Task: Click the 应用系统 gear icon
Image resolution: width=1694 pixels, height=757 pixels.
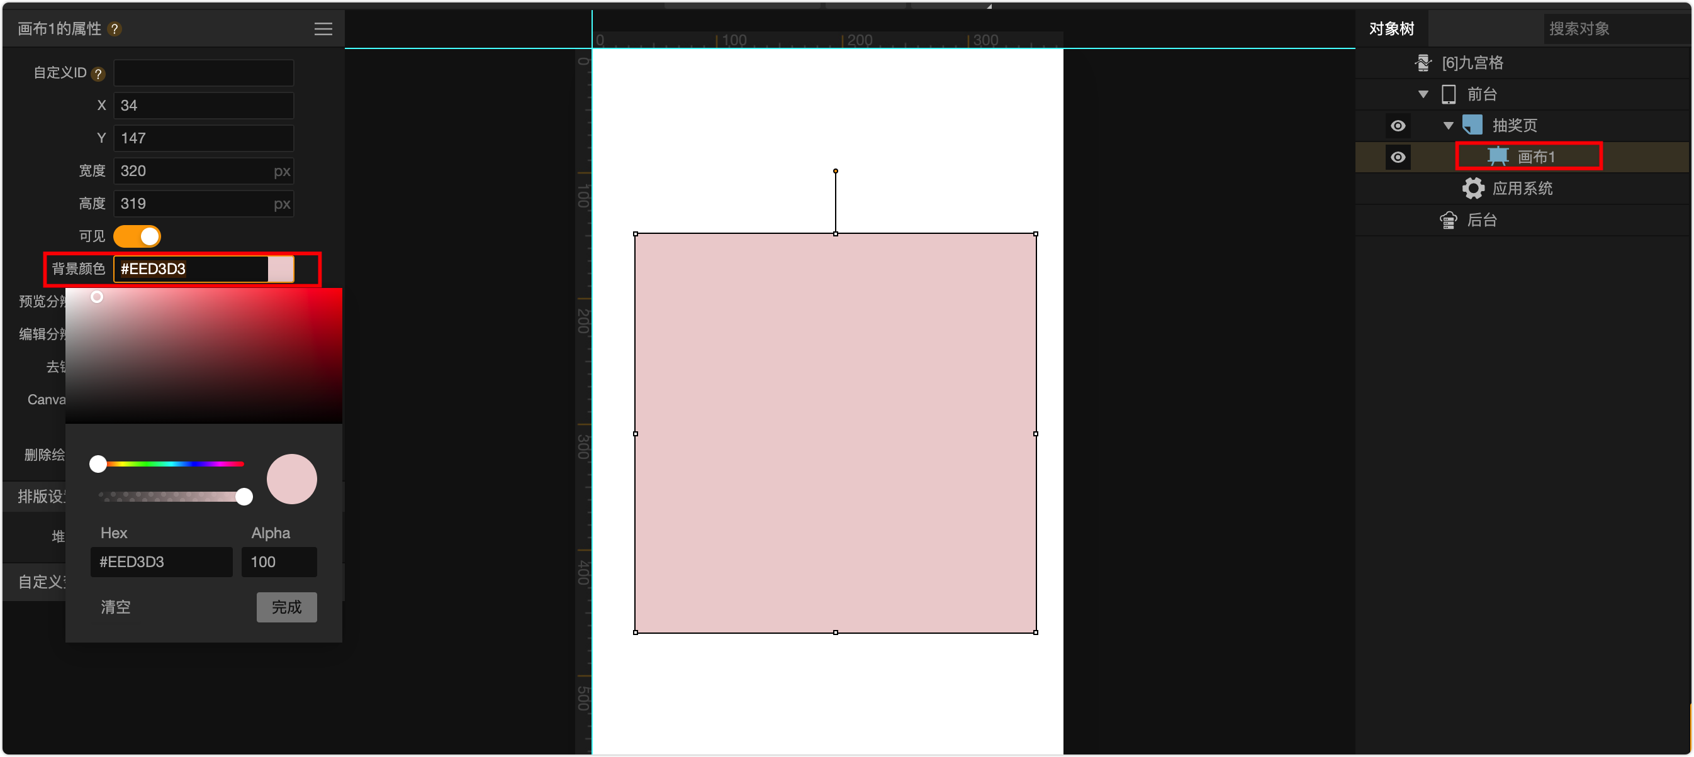Action: point(1473,189)
